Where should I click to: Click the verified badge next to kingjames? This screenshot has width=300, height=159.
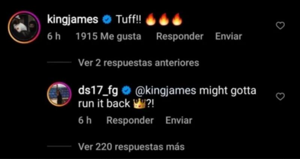(107, 20)
